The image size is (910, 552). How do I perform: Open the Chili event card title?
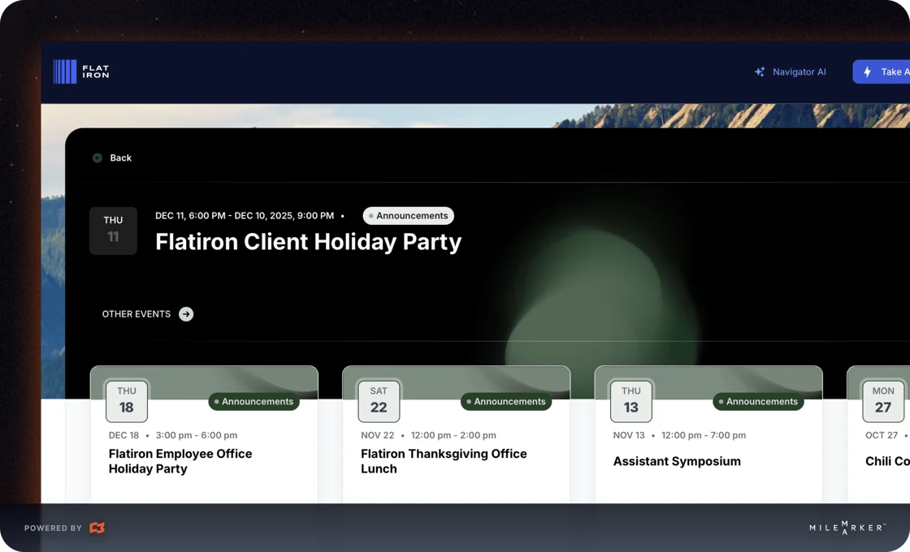[x=887, y=462]
